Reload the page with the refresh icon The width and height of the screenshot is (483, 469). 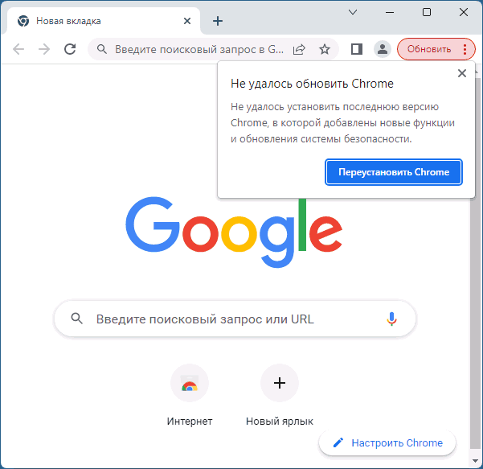click(x=70, y=49)
